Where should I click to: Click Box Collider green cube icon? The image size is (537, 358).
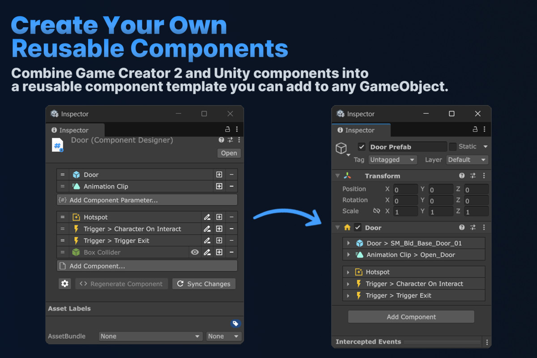tap(76, 252)
